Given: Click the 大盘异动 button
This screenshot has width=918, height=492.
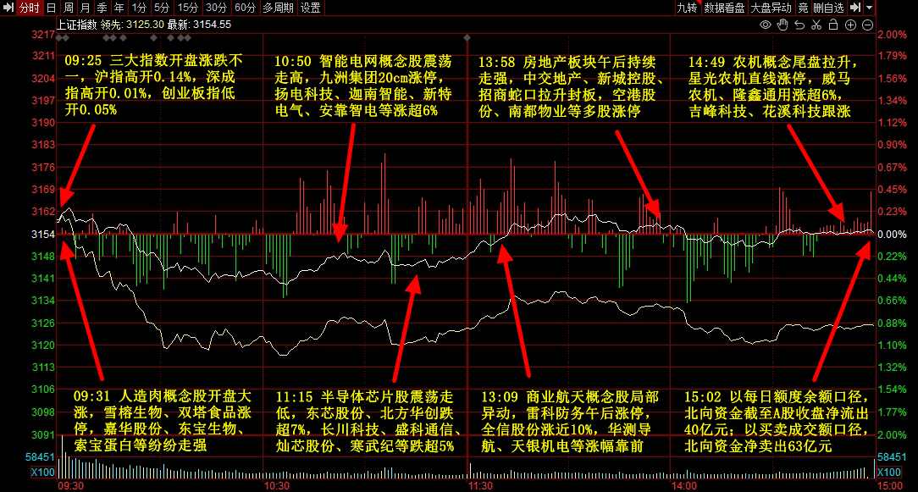Looking at the screenshot, I should pos(771,8).
